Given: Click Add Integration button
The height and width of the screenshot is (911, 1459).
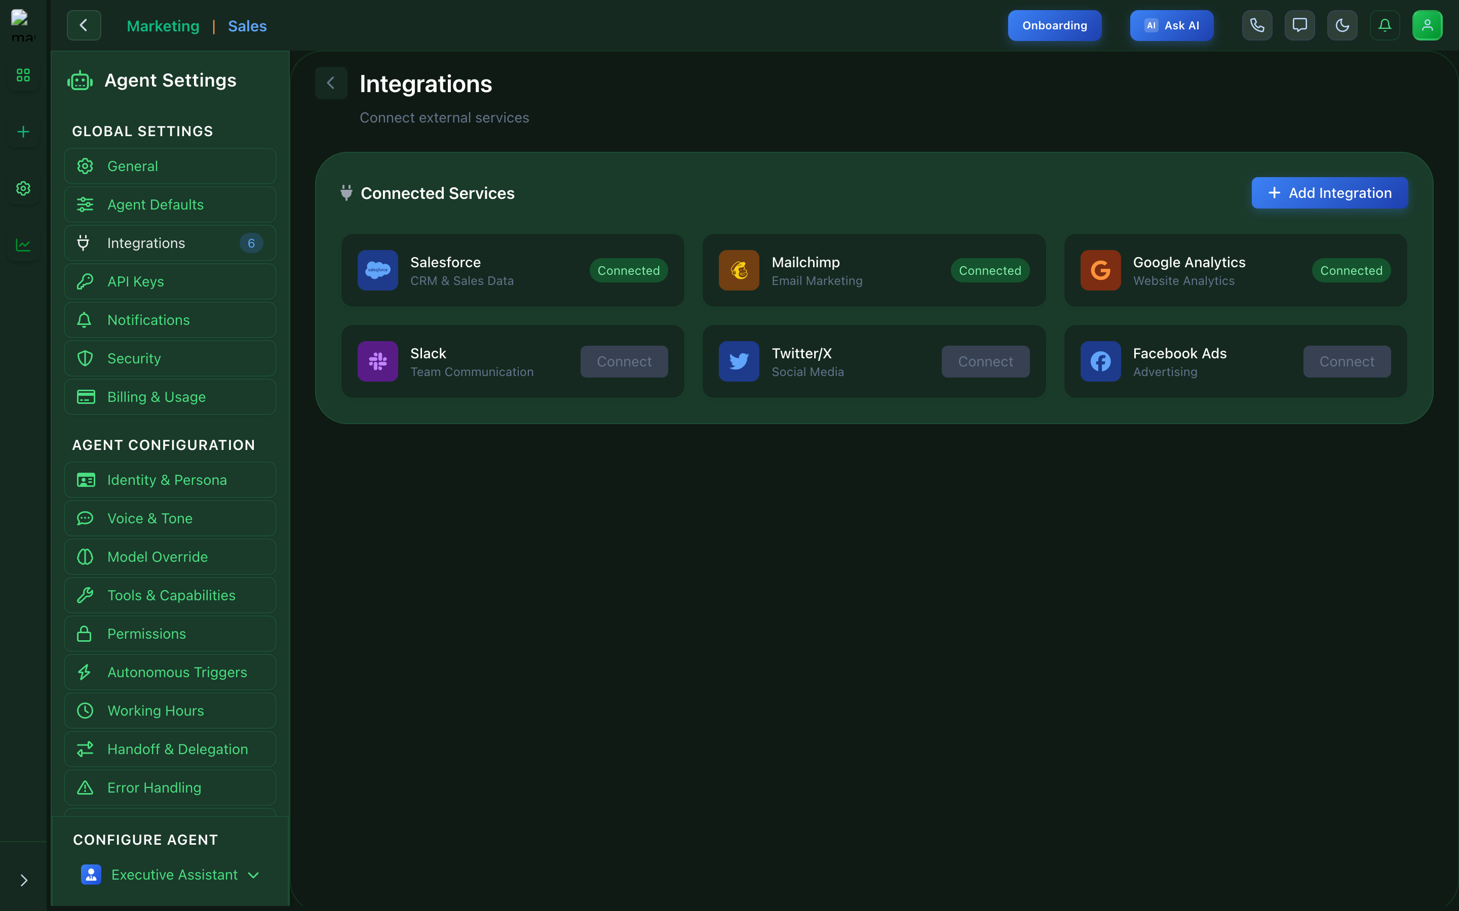Looking at the screenshot, I should point(1329,193).
